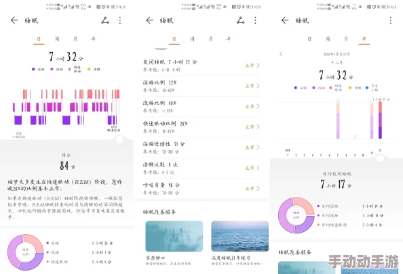The image size is (403, 274).
Task: Select the 日 tab on the metrics list screen
Action: [x=174, y=39]
